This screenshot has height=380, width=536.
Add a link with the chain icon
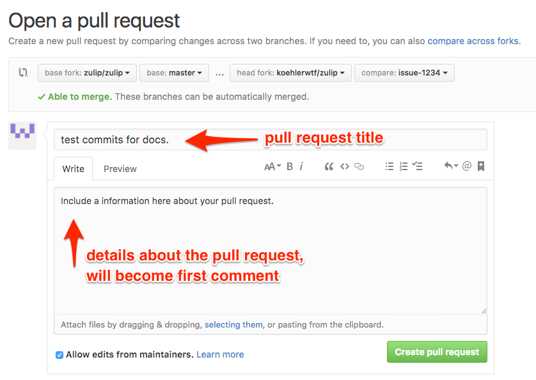359,166
